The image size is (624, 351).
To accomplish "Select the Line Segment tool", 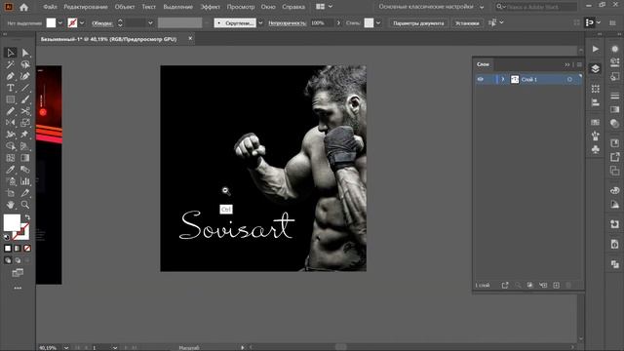I will click(x=25, y=88).
